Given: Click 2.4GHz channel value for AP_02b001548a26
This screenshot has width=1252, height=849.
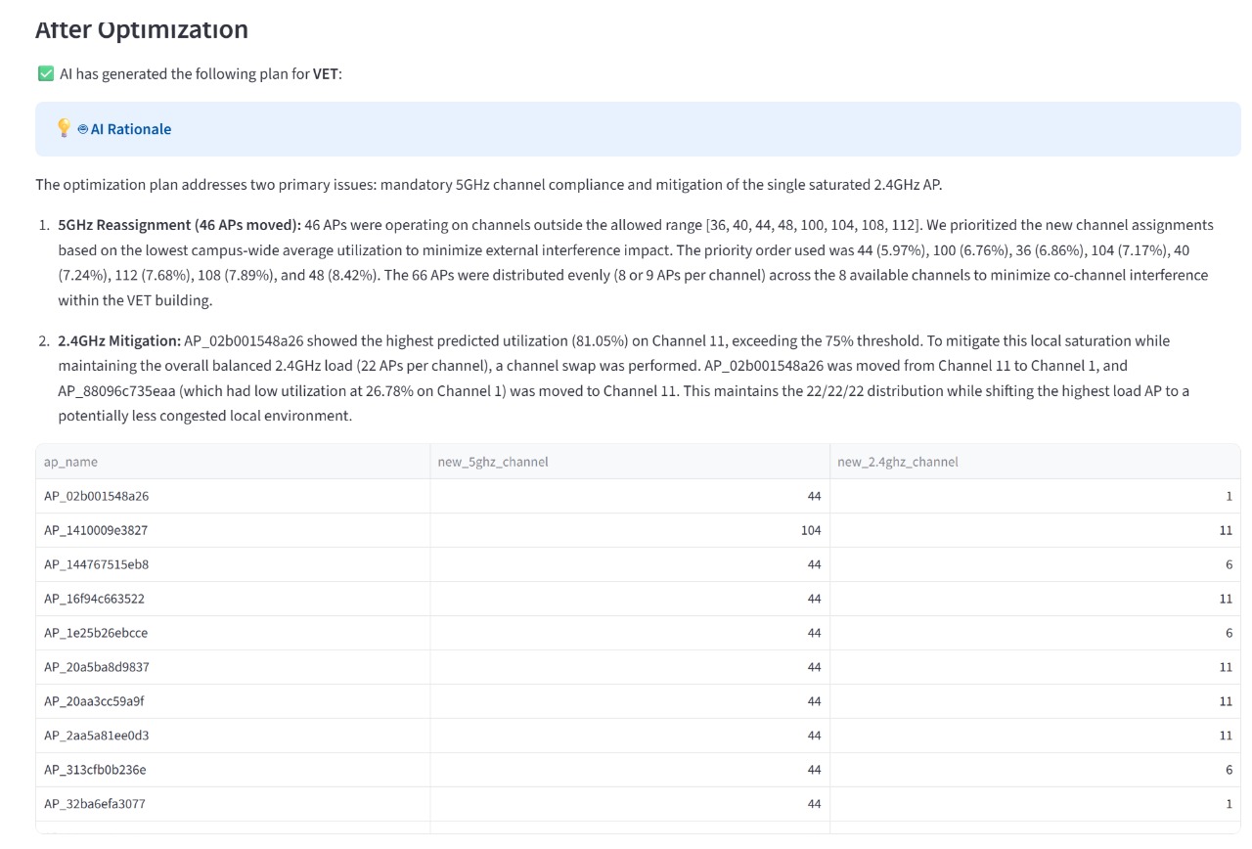Looking at the screenshot, I should pyautogui.click(x=1229, y=496).
